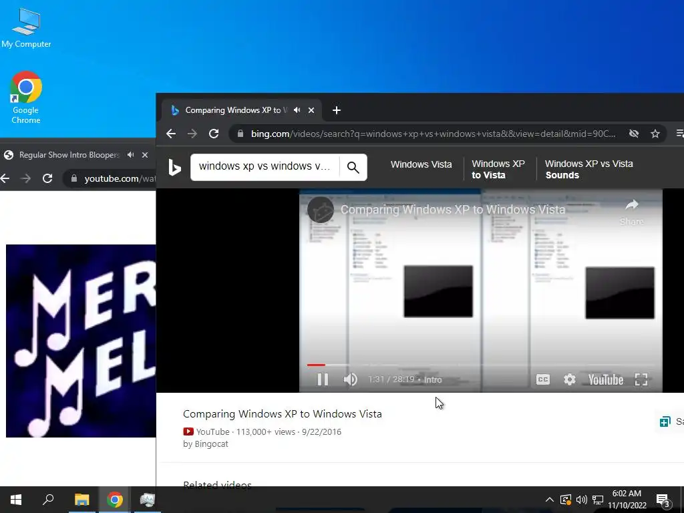
Task: Bookmark this page with star icon
Action: point(655,134)
